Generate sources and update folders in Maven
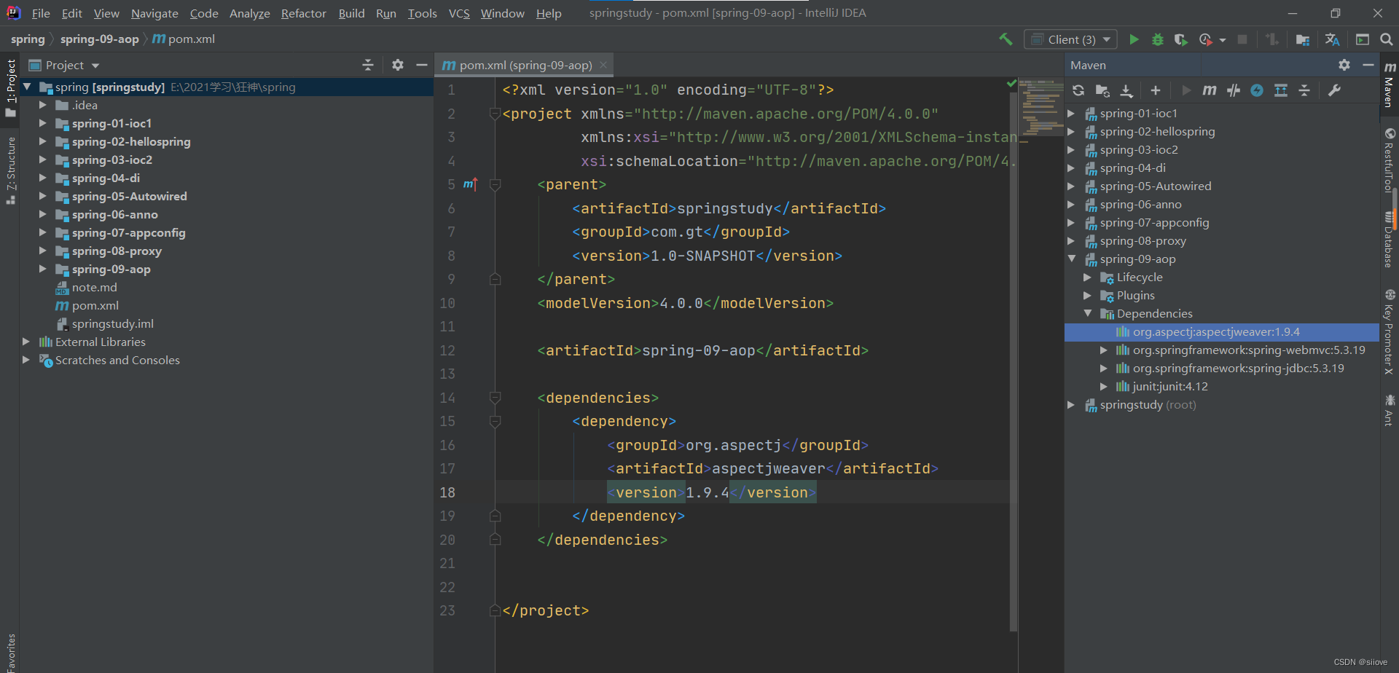This screenshot has height=673, width=1399. [1102, 90]
